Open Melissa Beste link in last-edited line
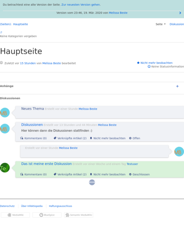The height and width of the screenshot is (245, 184). click(x=52, y=63)
